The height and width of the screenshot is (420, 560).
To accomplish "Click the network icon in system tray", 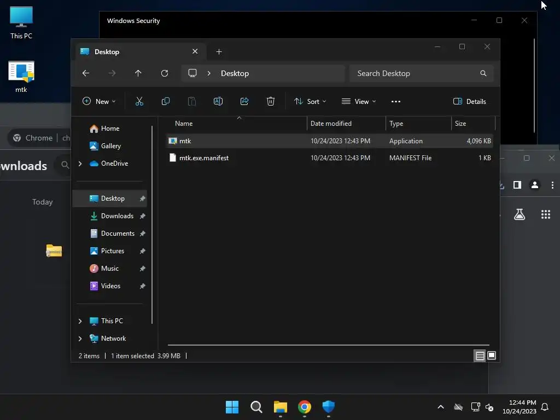I will [x=475, y=407].
